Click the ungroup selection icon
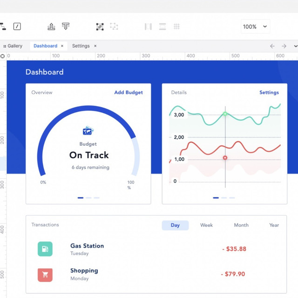298x298 pixels. 114,27
